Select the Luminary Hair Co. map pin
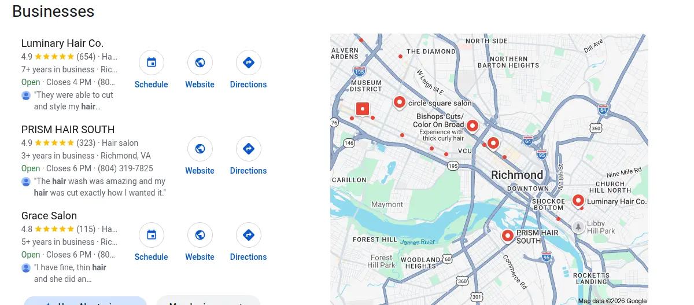694x305 pixels. pos(578,201)
